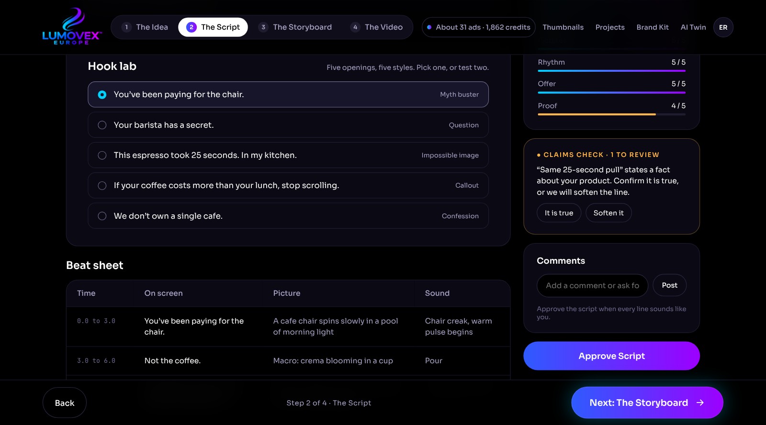766x425 pixels.
Task: Open Projects in the top navigation
Action: [610, 27]
